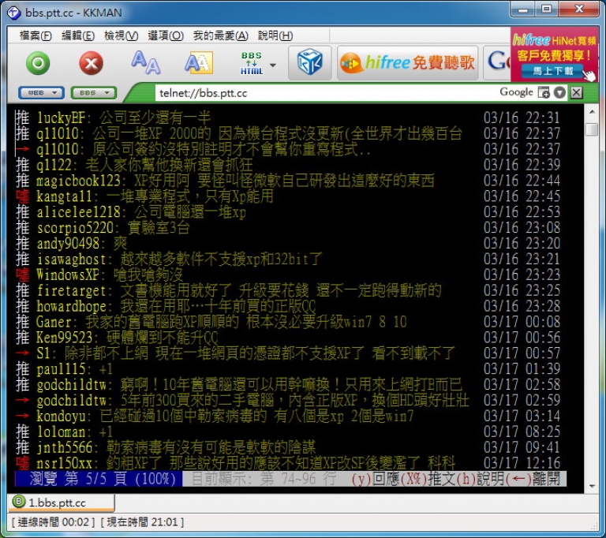
Task: Open the 選項(O) menu
Action: (x=166, y=35)
